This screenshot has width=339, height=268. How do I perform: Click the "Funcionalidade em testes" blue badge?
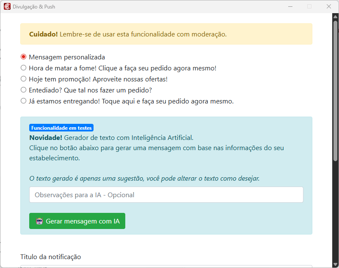pos(61,128)
